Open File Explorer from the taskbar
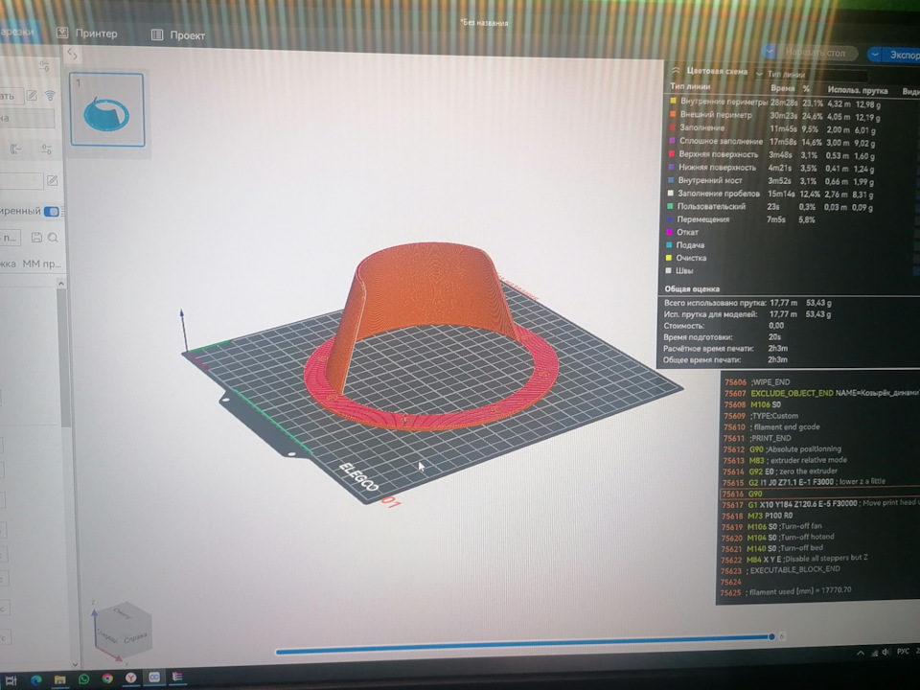920x690 pixels. click(x=59, y=679)
